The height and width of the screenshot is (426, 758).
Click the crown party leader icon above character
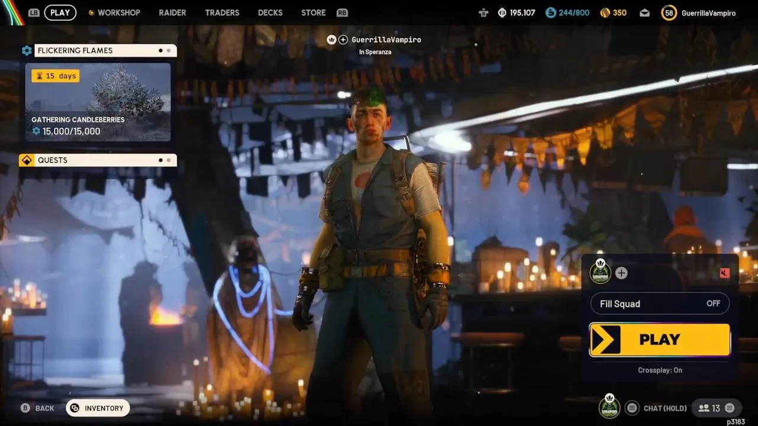tap(332, 40)
